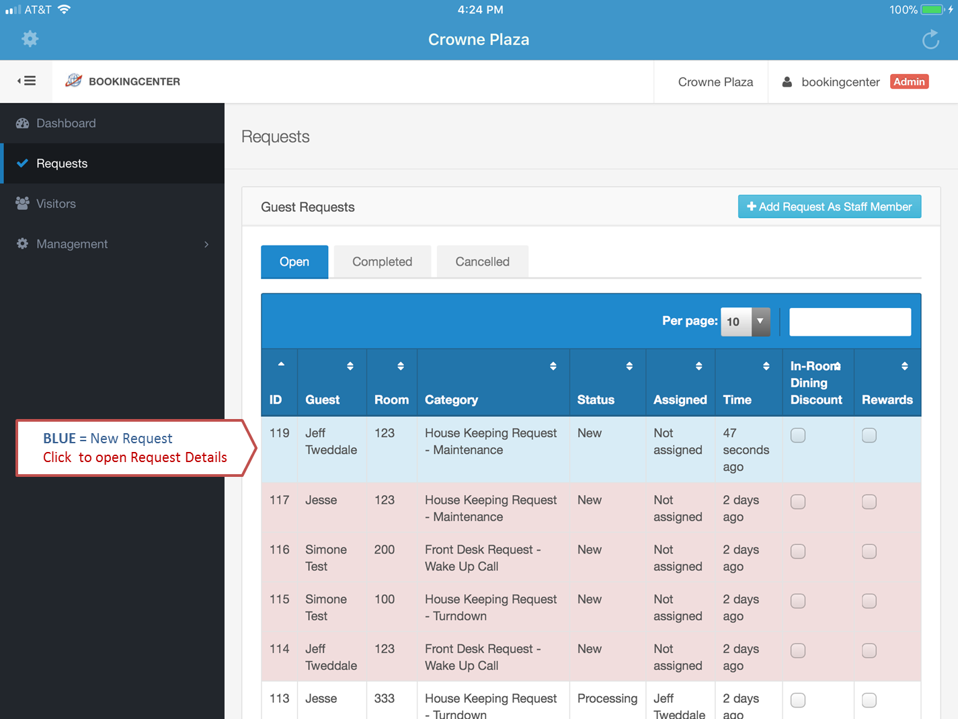Image resolution: width=958 pixels, height=719 pixels.
Task: Switch to the Cancelled tab
Action: point(483,262)
